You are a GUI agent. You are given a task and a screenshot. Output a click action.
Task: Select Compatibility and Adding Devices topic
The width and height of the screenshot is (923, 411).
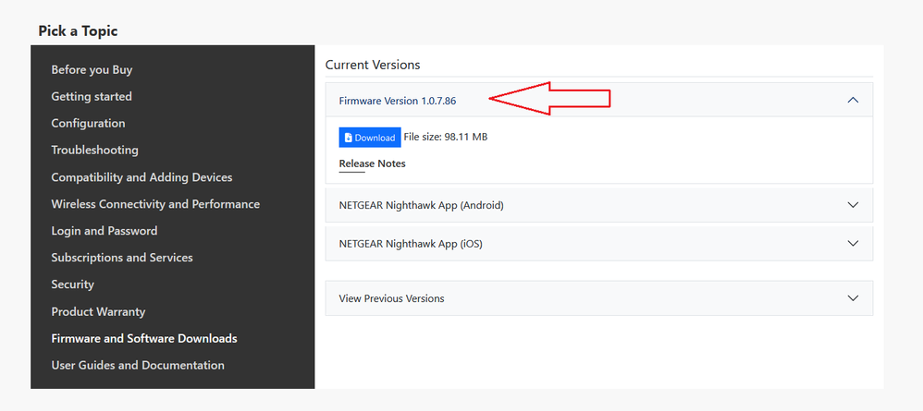142,177
